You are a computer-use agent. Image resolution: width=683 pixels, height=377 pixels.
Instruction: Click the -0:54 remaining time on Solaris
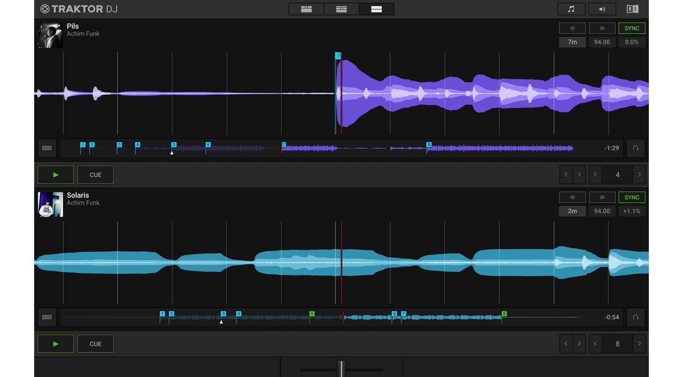click(612, 317)
